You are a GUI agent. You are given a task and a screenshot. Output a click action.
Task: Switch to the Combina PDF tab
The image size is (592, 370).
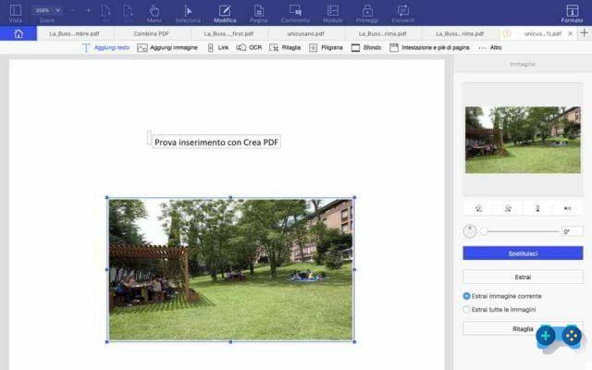click(x=152, y=33)
